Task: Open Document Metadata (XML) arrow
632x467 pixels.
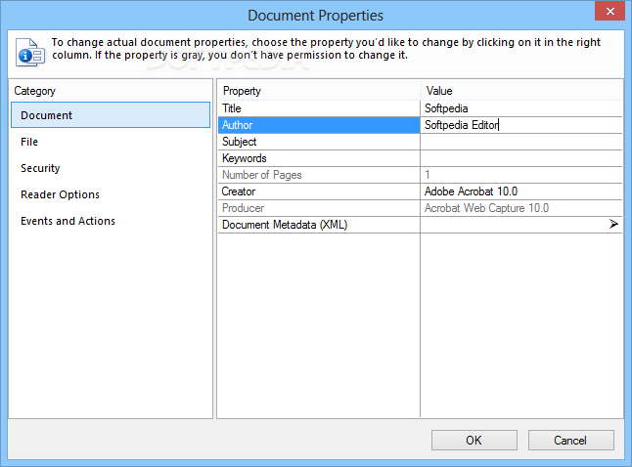Action: [x=613, y=224]
